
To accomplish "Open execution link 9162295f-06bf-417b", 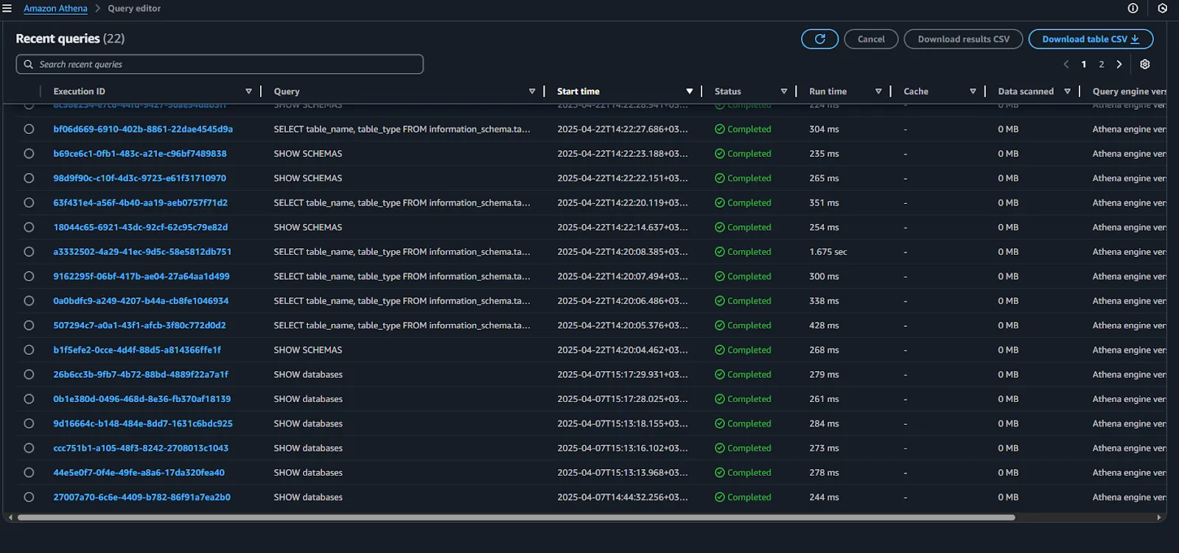I will point(141,276).
